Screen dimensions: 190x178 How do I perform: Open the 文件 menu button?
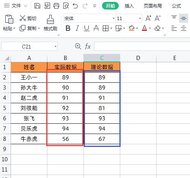[x=16, y=6]
